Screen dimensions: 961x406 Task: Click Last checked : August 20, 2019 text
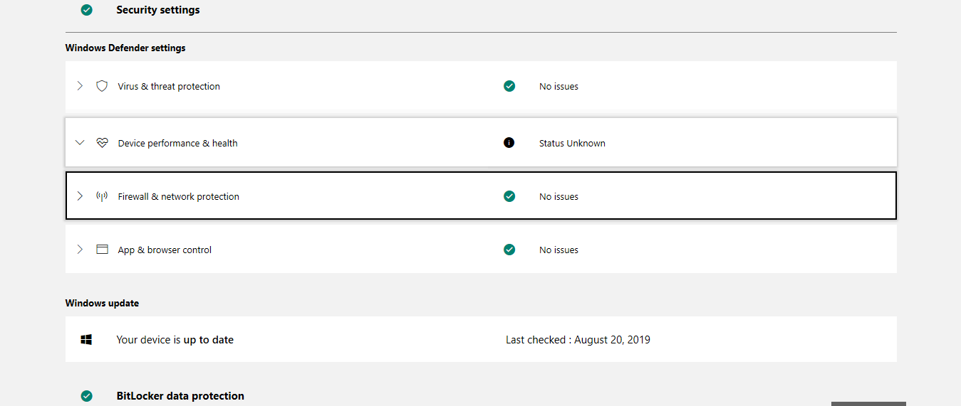(x=578, y=340)
